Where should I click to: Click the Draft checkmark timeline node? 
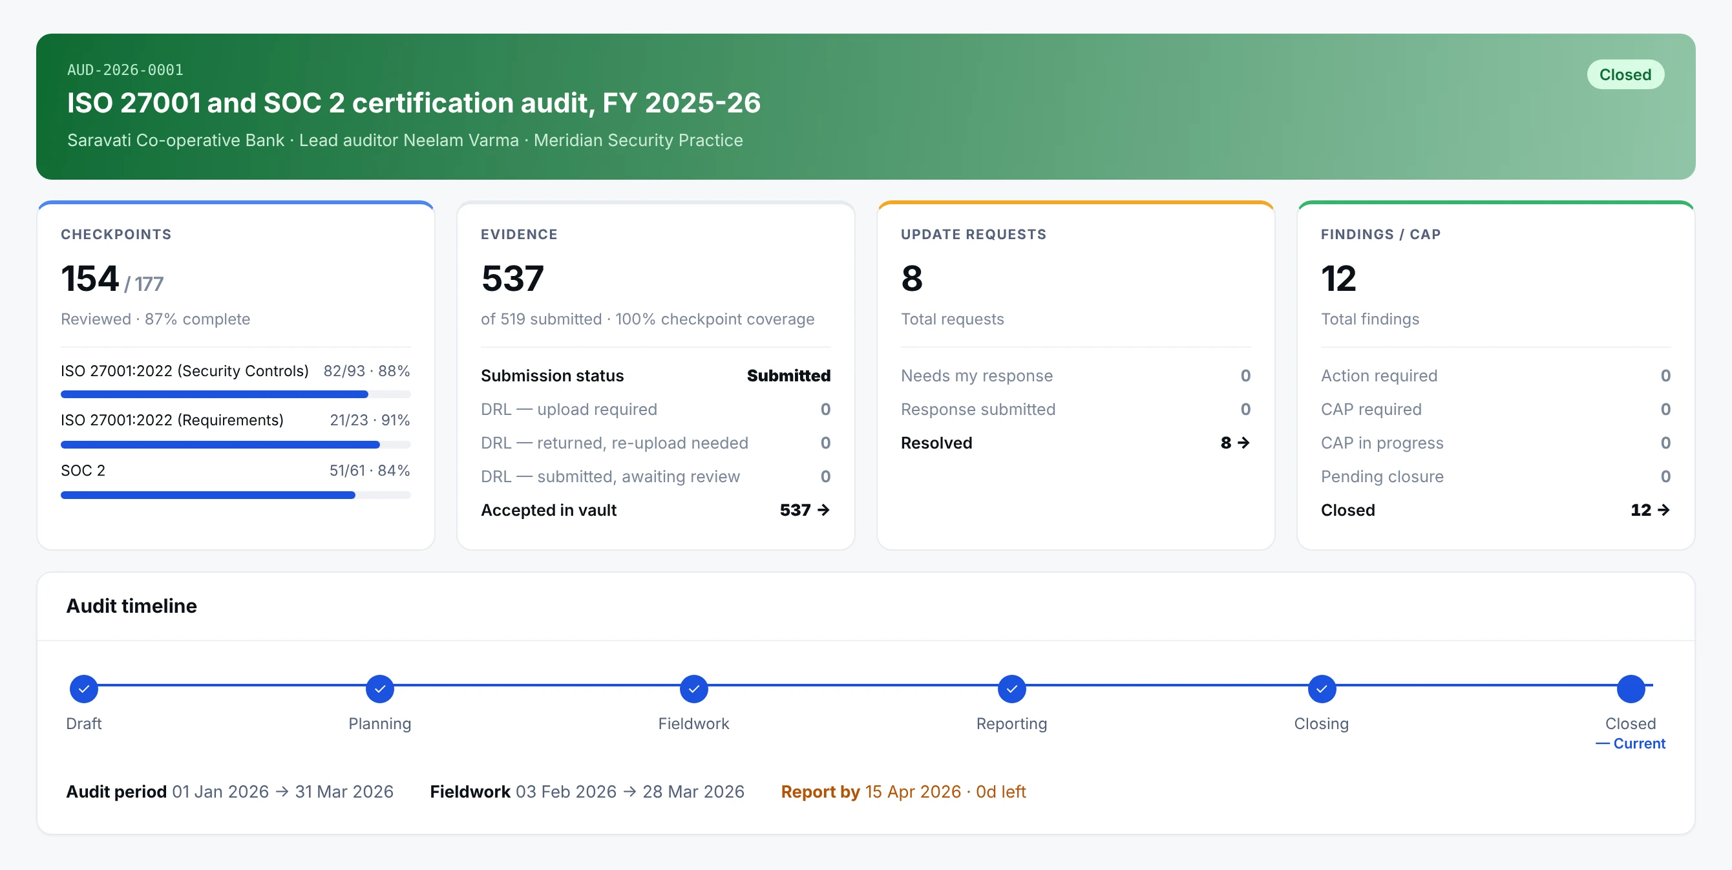click(x=84, y=688)
